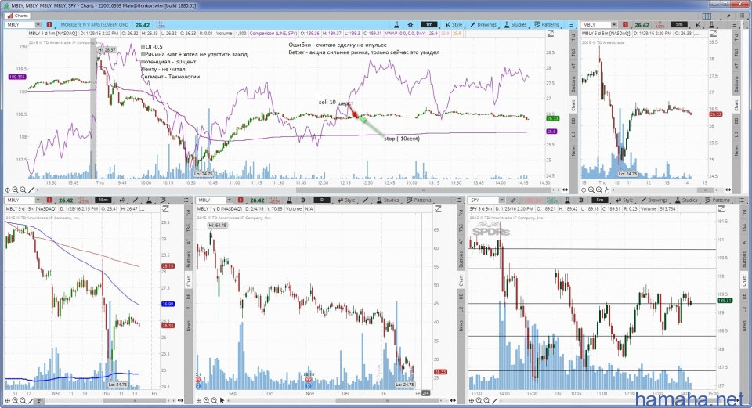Select the drawing line tool under the main chart
The height and width of the screenshot is (408, 752).
click(31, 190)
